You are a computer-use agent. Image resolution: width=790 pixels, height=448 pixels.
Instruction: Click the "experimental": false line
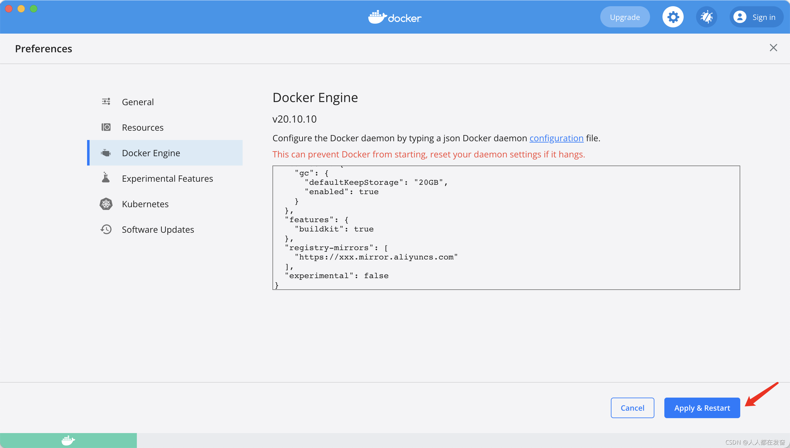tap(337, 276)
